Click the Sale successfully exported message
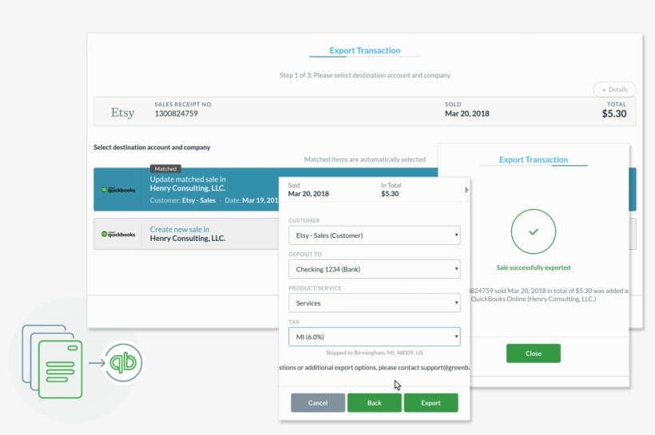The width and height of the screenshot is (655, 435). point(534,267)
